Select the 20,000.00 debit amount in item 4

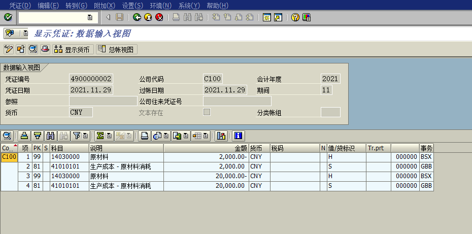point(207,186)
